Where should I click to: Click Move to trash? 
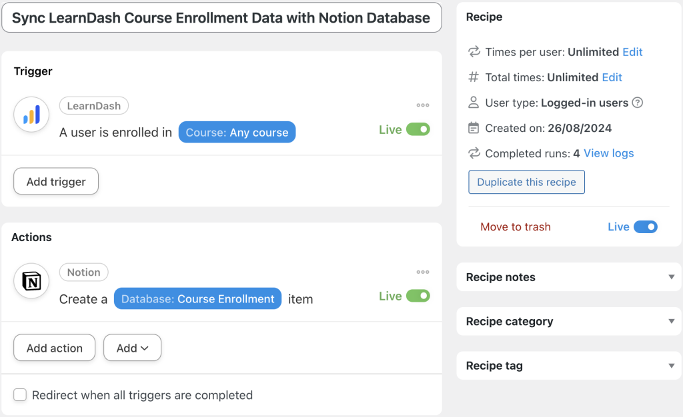[516, 226]
